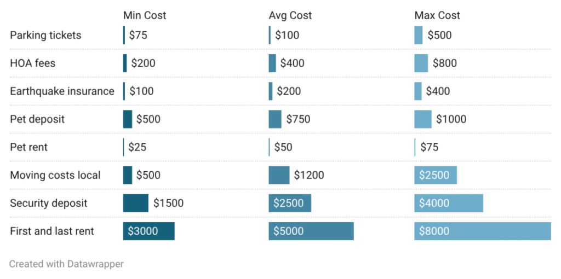Select the $4000 security deposit max bar
Image resolution: width=561 pixels, height=279 pixels.
(448, 203)
